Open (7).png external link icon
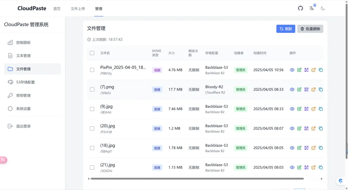Screen dimensions: 348x190 coord(314,90)
